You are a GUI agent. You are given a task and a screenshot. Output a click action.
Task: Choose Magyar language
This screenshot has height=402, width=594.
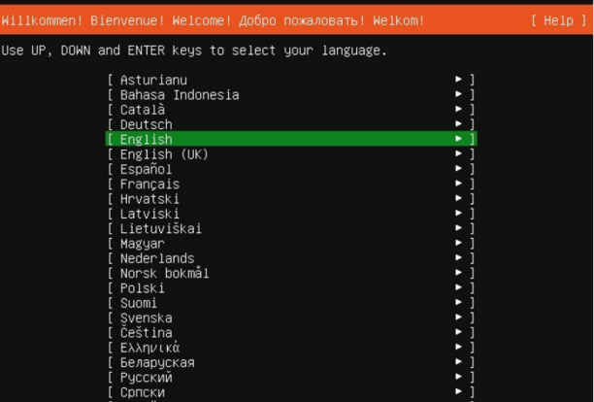click(290, 244)
